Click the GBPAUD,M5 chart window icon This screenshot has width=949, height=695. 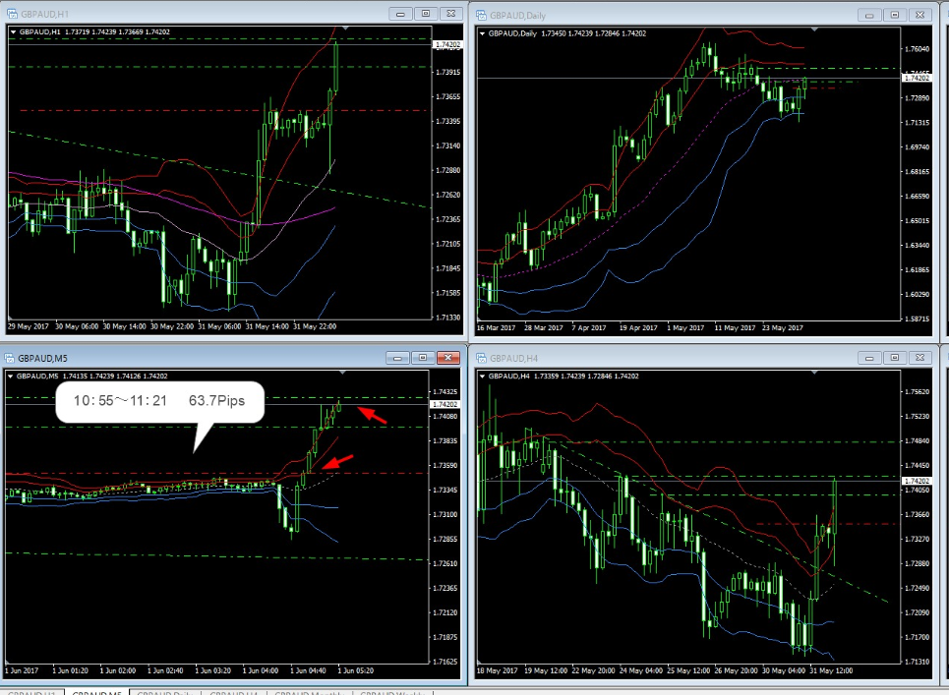11,358
